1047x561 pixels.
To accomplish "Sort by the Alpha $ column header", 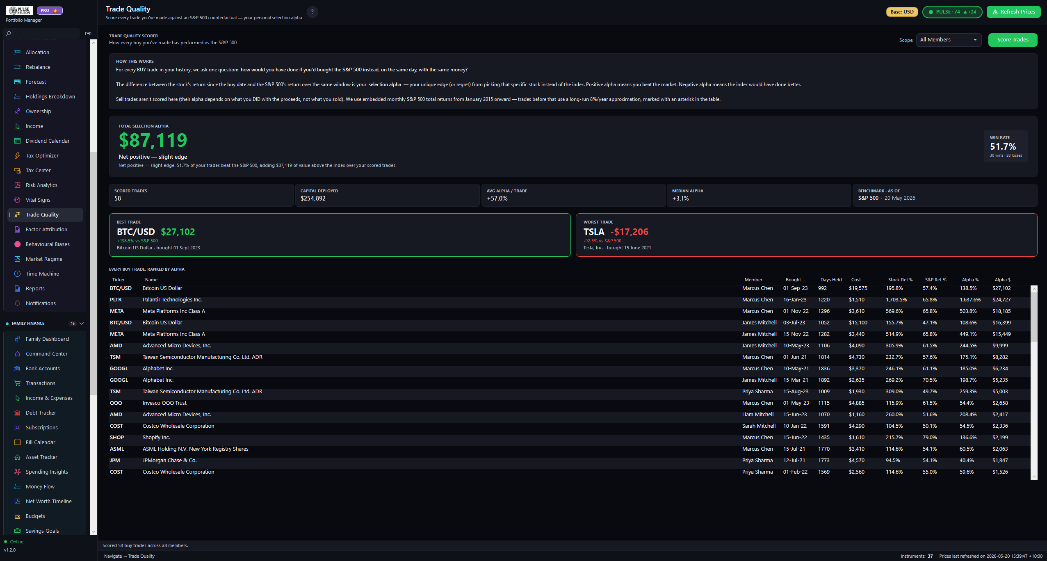I will pos(1002,280).
